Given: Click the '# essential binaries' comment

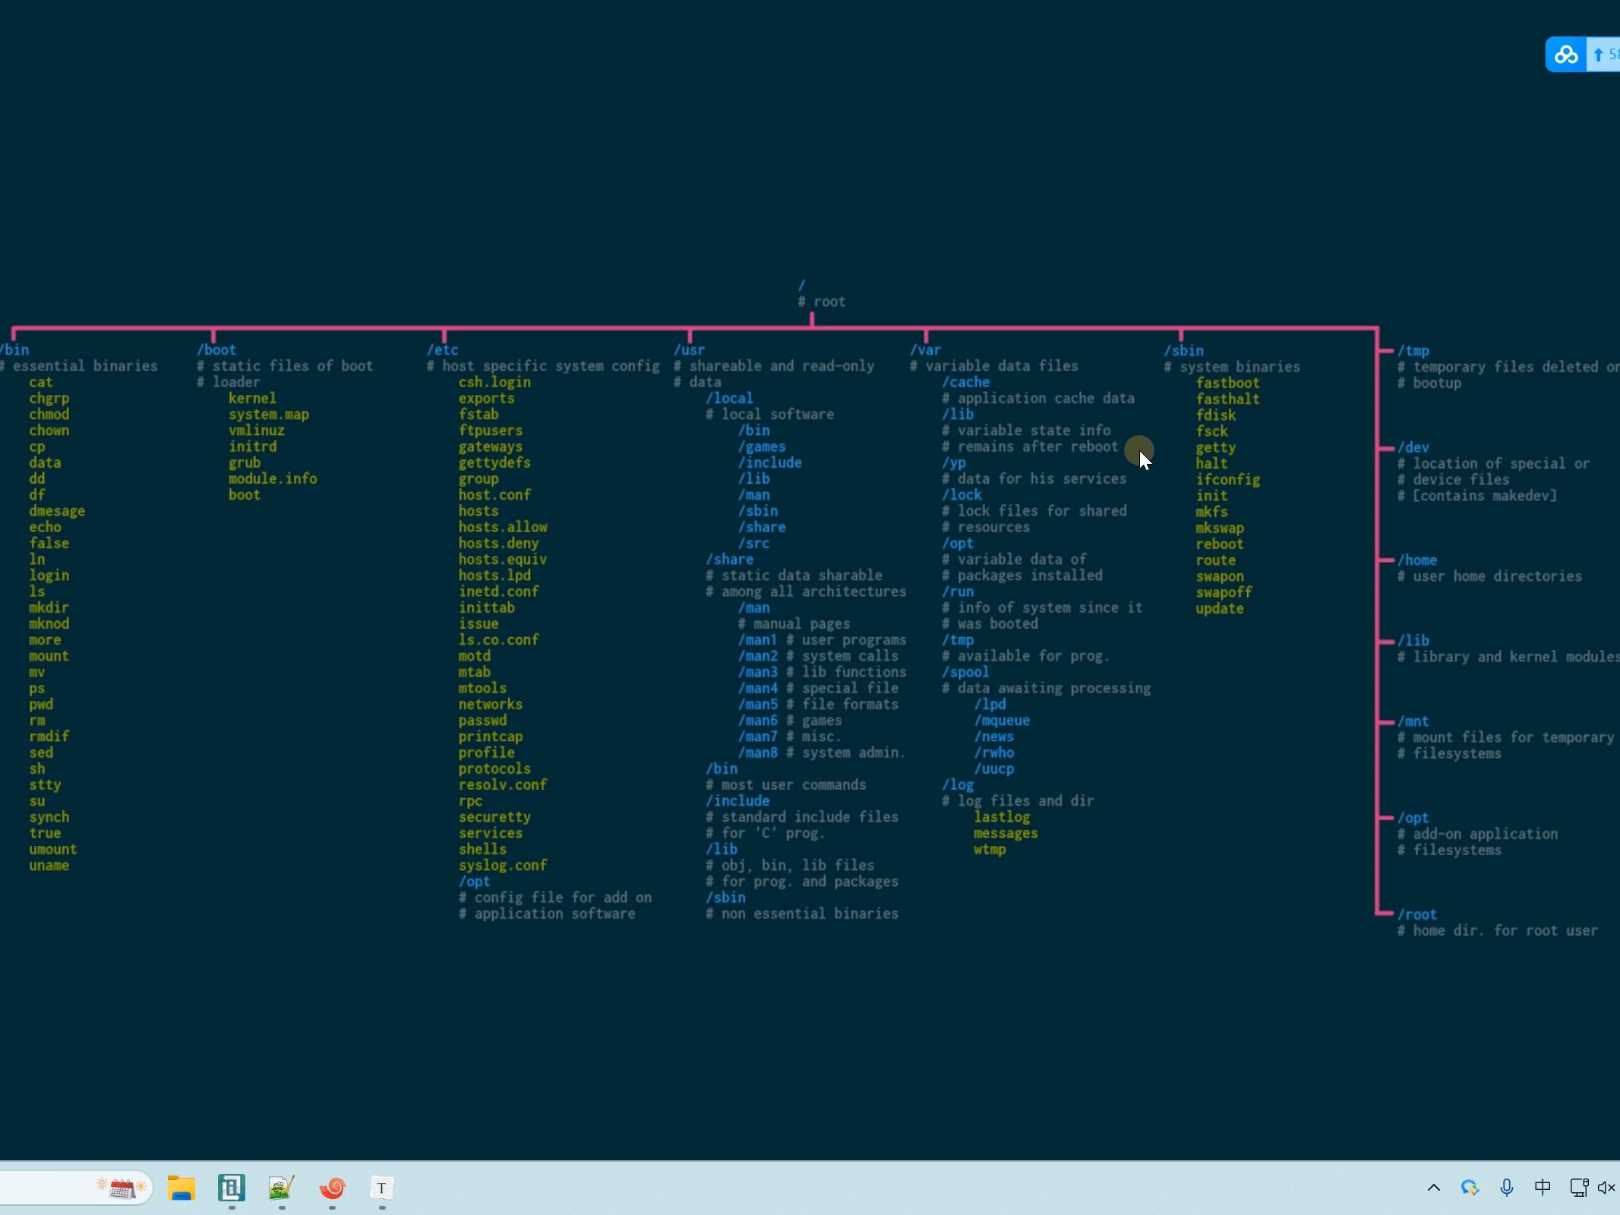Looking at the screenshot, I should [79, 366].
